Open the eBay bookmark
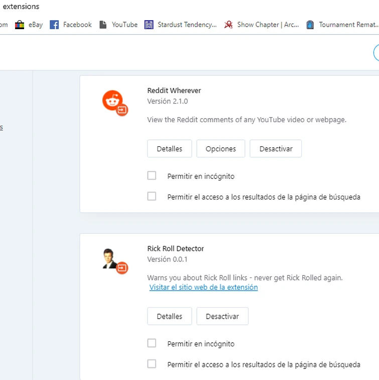The width and height of the screenshot is (379, 380). (29, 25)
